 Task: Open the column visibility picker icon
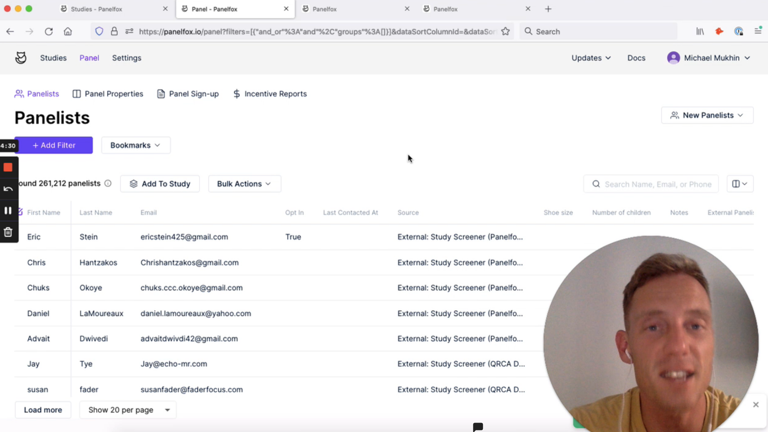coord(740,184)
